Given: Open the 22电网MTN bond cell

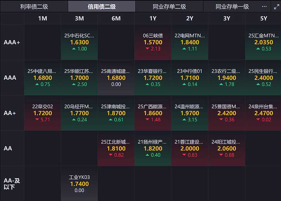Looking at the screenshot, I should (190, 42).
